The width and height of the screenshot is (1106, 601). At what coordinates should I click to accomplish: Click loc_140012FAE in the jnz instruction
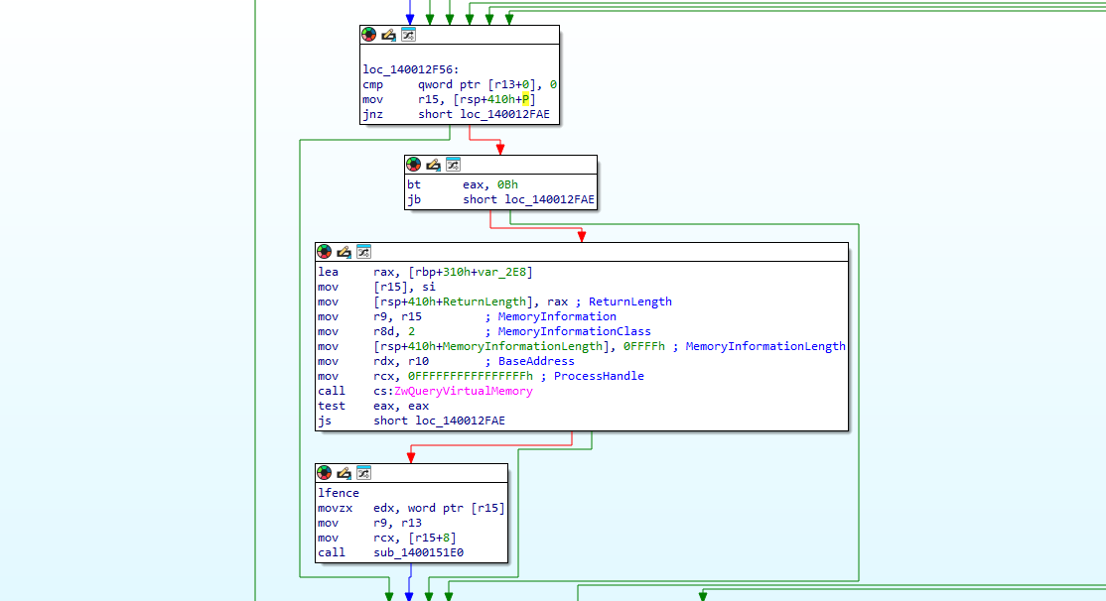[504, 115]
